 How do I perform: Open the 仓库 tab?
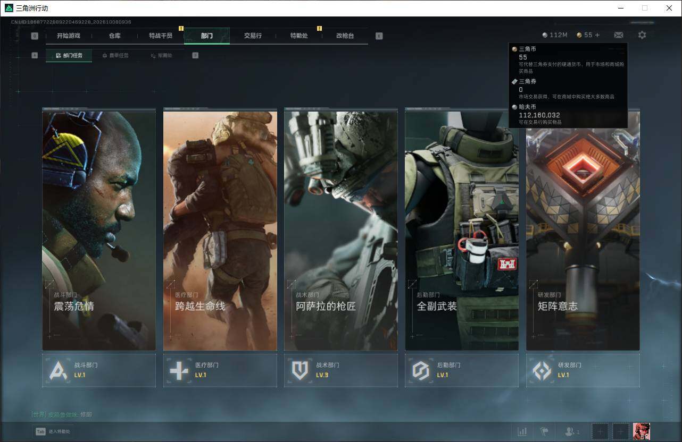[115, 36]
